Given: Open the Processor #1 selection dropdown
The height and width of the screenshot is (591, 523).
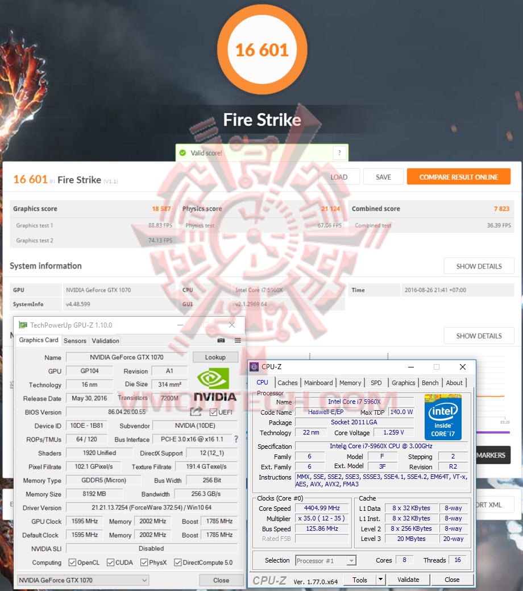Looking at the screenshot, I should 326,560.
